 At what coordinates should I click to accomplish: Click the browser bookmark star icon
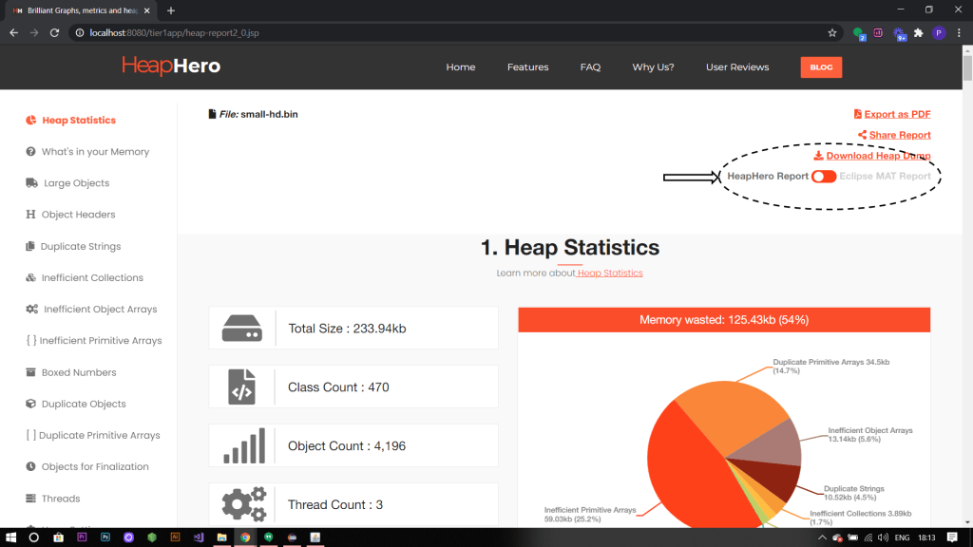pyautogui.click(x=832, y=32)
